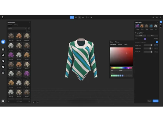Select the paint bucket tool in top toolbar
Image resolution: width=163 pixels, height=122 pixels.
80,17
